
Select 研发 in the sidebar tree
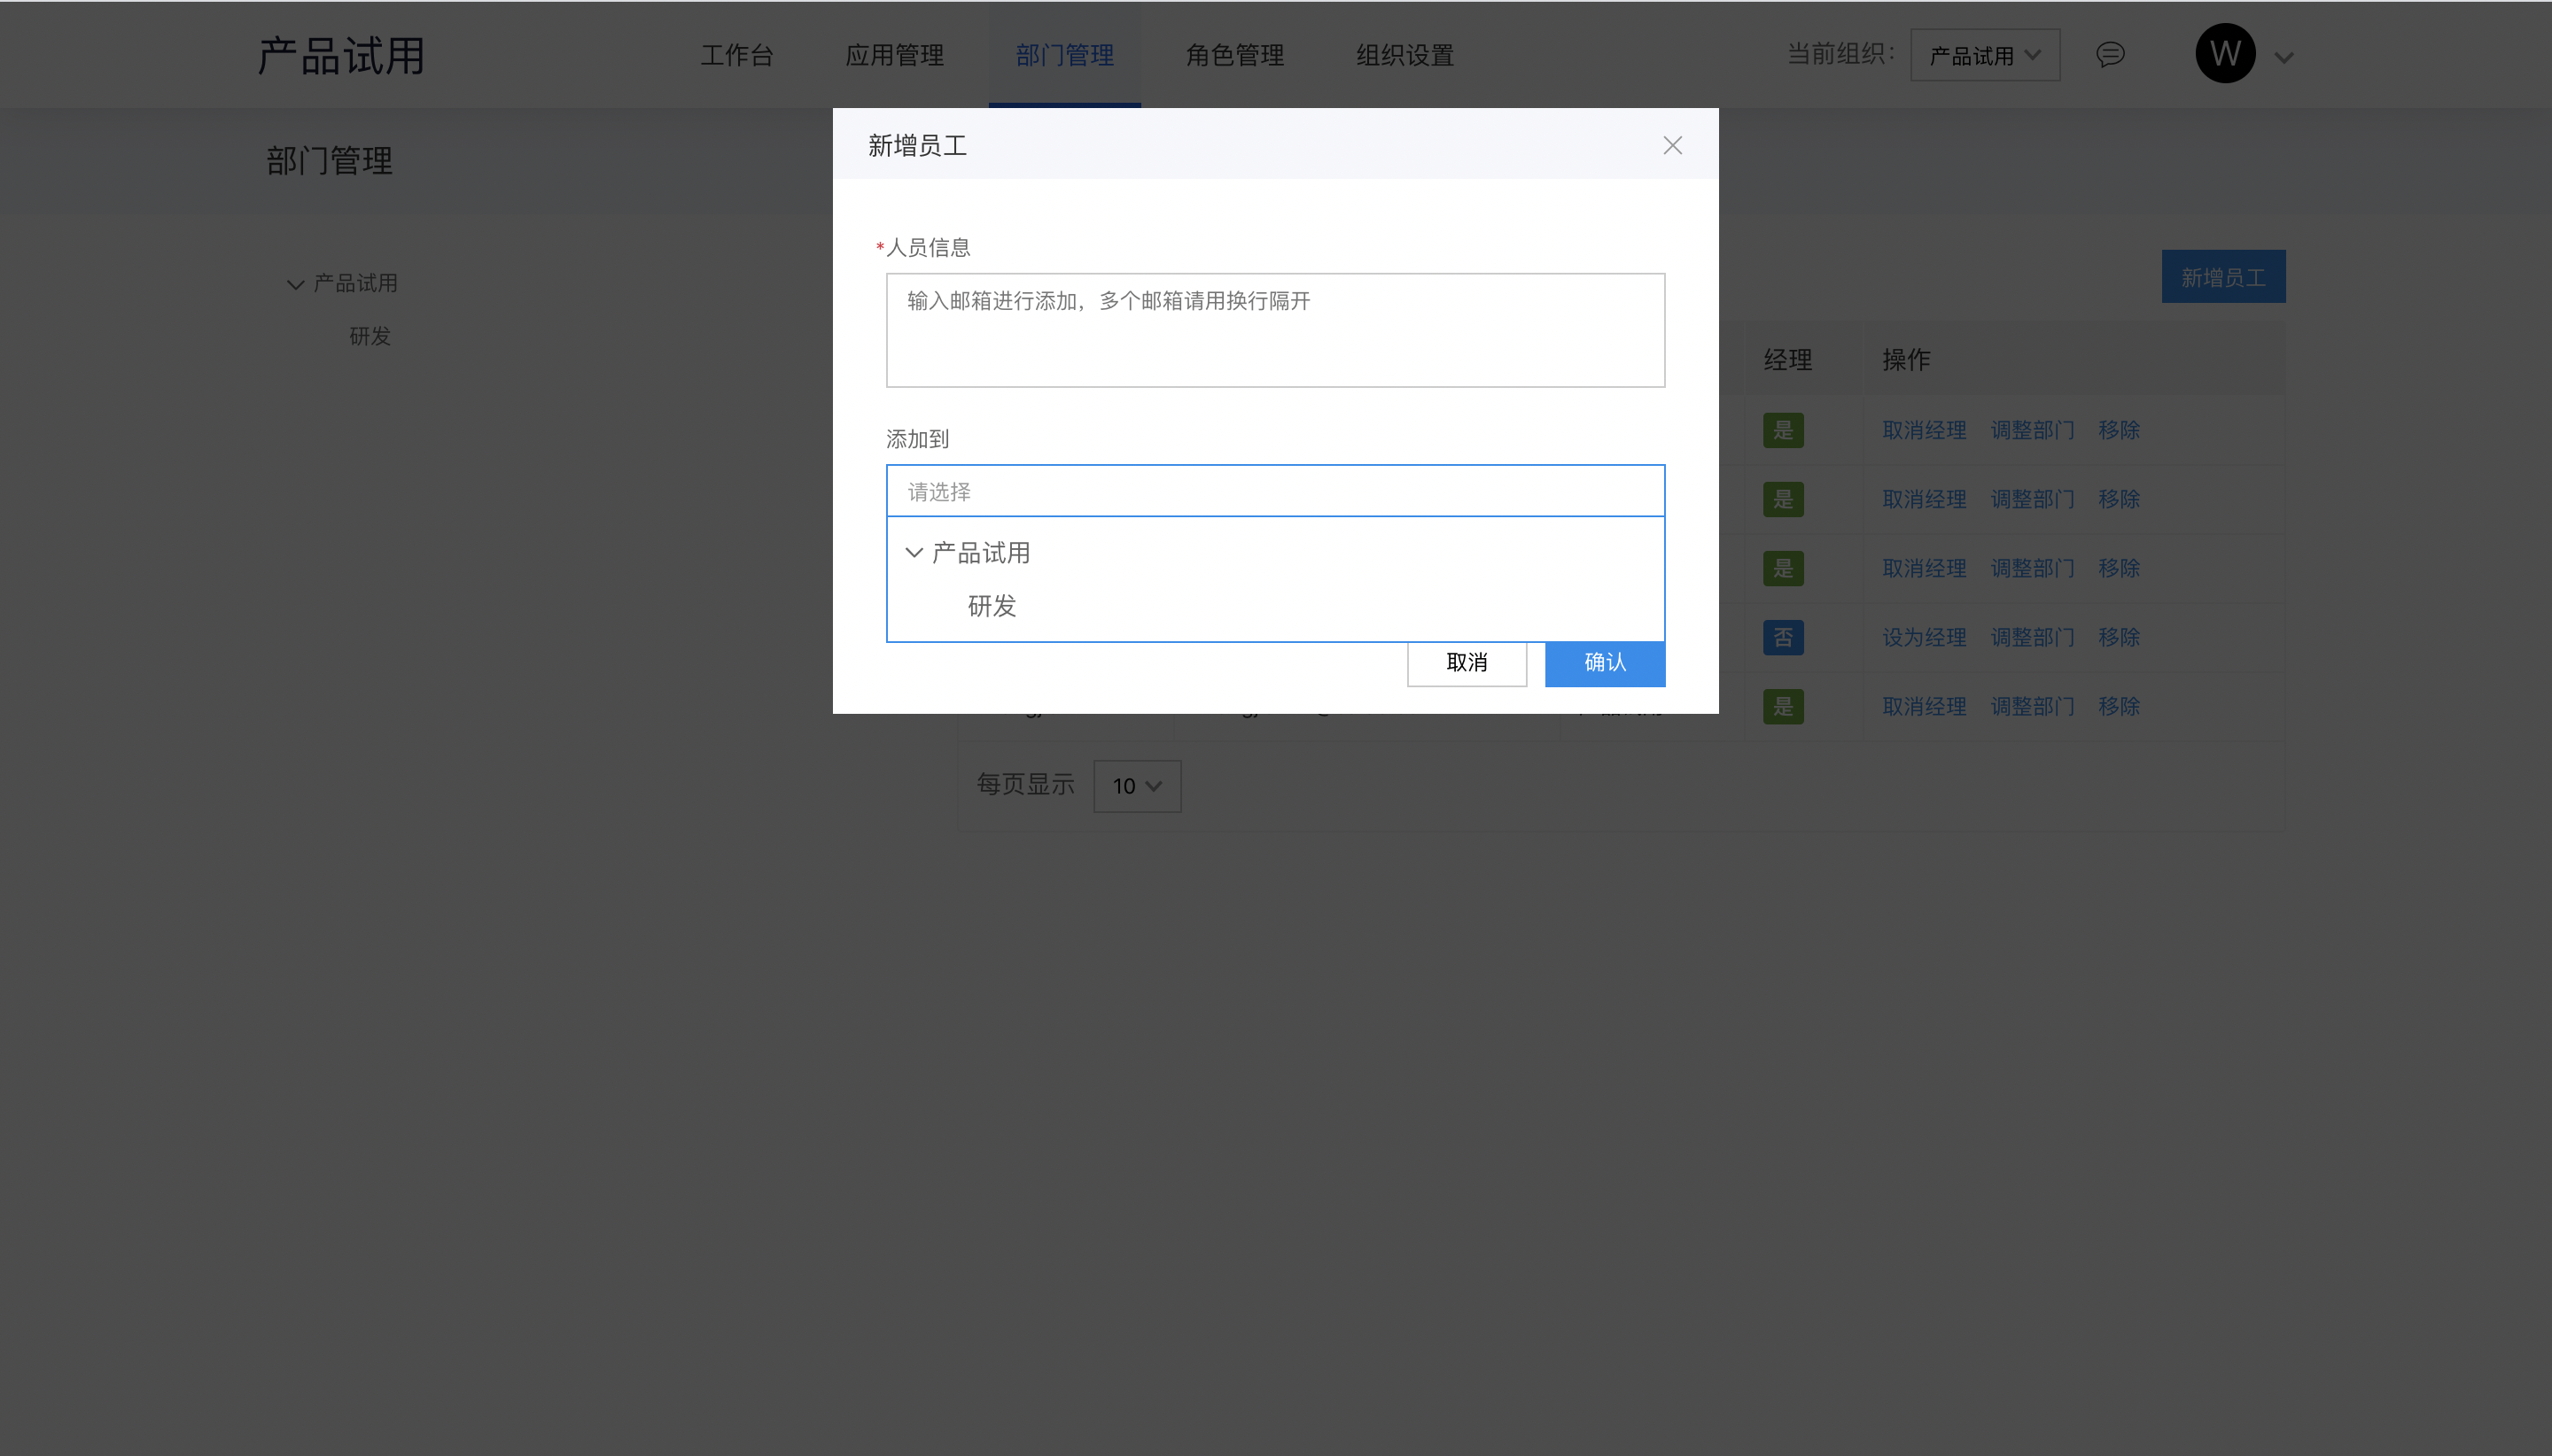370,336
